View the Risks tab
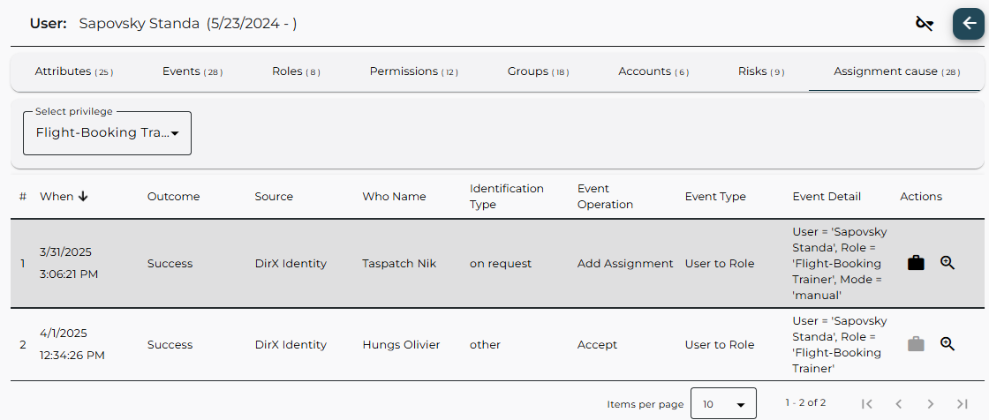989x420 pixels. pyautogui.click(x=760, y=71)
